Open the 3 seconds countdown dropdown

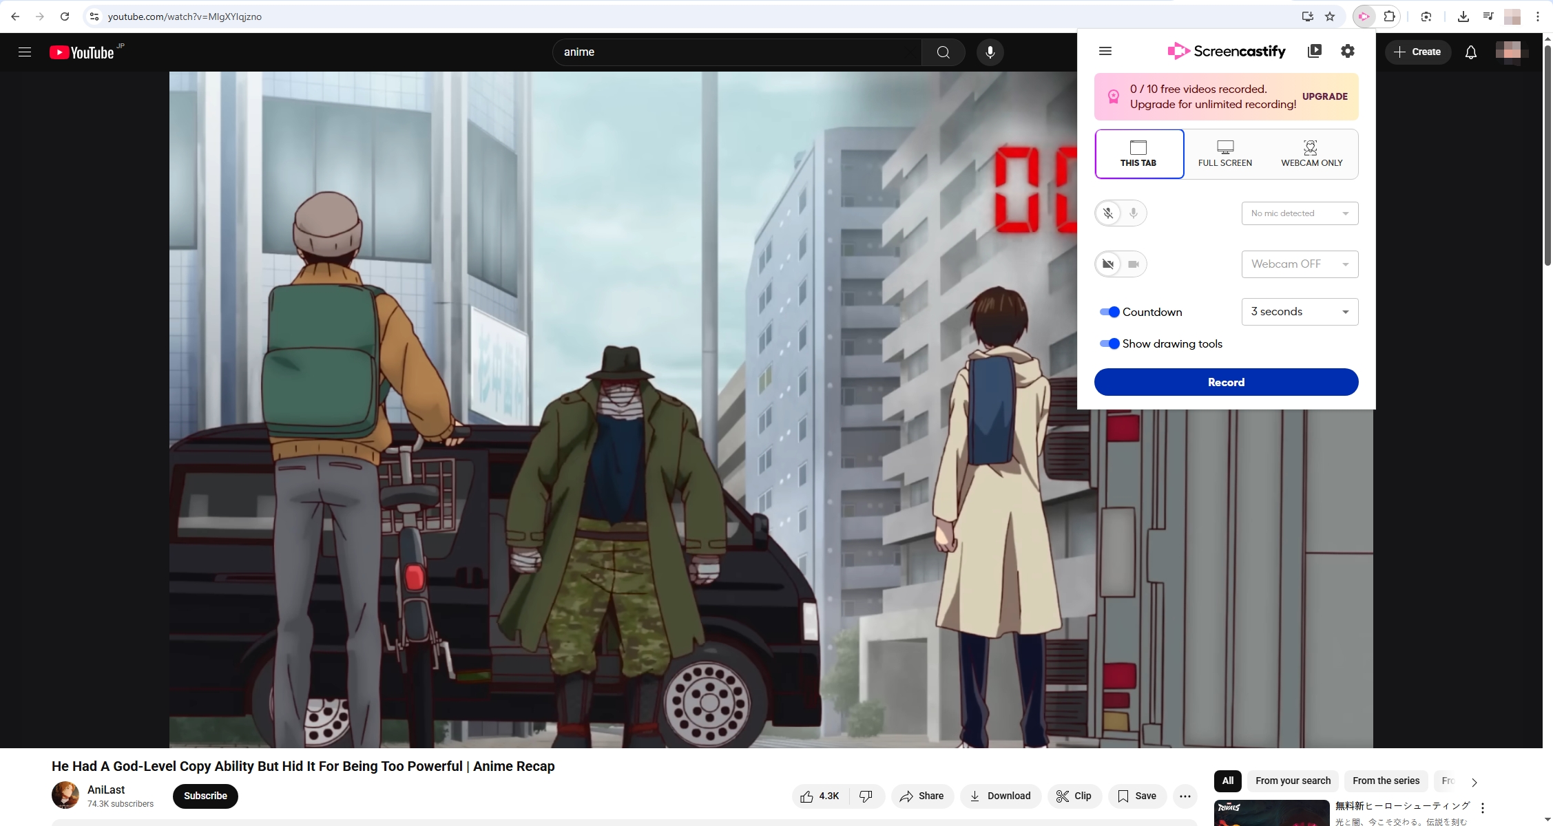[1300, 312]
